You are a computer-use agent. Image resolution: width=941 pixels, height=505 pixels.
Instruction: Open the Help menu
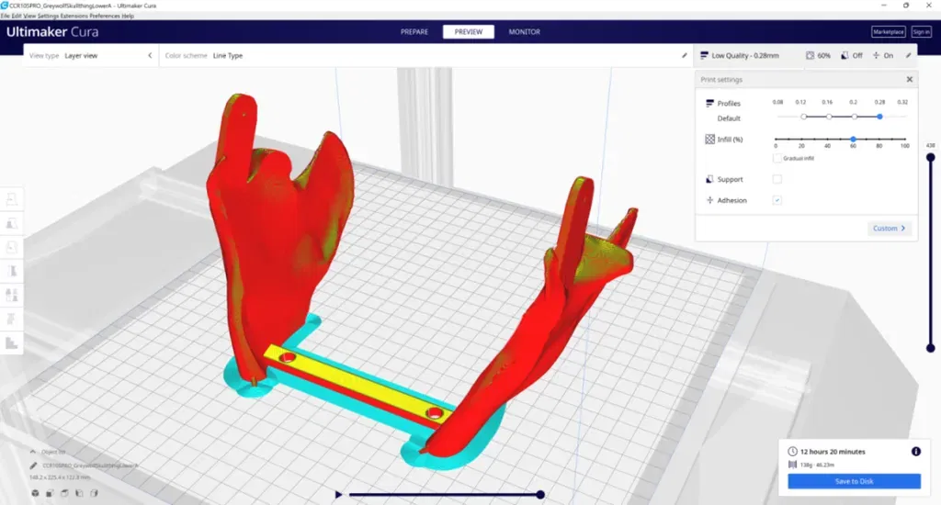point(128,16)
